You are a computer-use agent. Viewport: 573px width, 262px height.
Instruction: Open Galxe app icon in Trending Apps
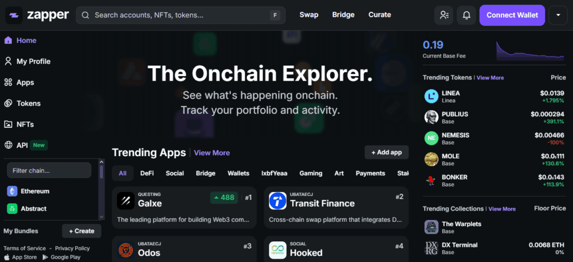126,200
